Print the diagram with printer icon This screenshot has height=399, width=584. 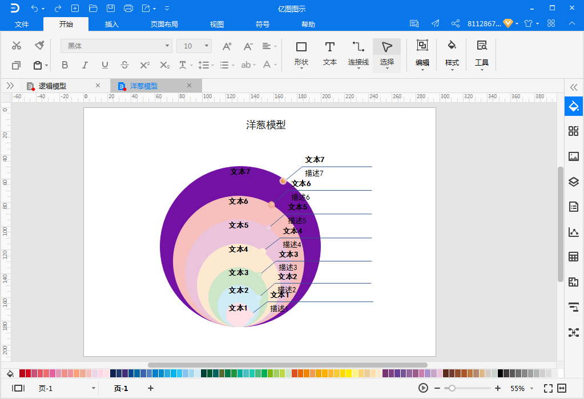128,8
